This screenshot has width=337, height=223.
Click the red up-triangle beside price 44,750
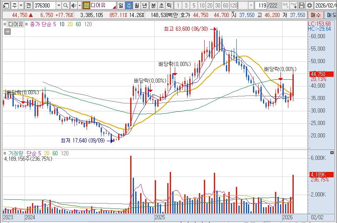click(30, 15)
